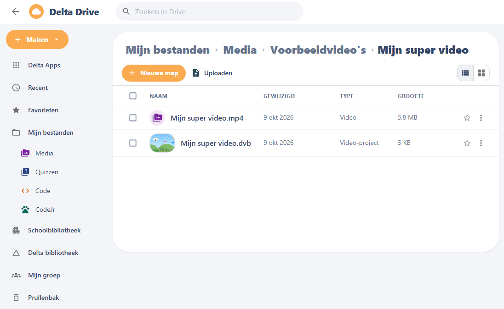Click the Nieuwe map button
The width and height of the screenshot is (504, 309).
(x=154, y=73)
